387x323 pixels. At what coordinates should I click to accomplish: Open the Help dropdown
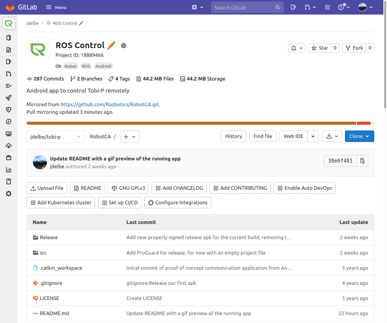[344, 7]
